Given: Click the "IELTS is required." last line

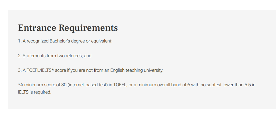Looking at the screenshot, I should [x=35, y=92].
